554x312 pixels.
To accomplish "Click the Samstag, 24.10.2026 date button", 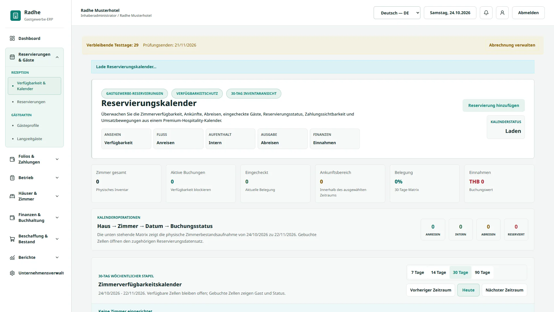I will coord(450,13).
